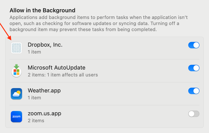
Task: Click "2 items" under zoom.us.app
Action: [36, 121]
